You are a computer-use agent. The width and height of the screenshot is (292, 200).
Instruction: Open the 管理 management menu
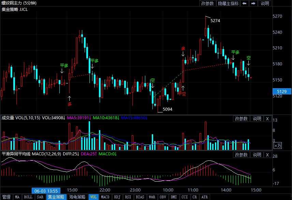(x=6, y=197)
